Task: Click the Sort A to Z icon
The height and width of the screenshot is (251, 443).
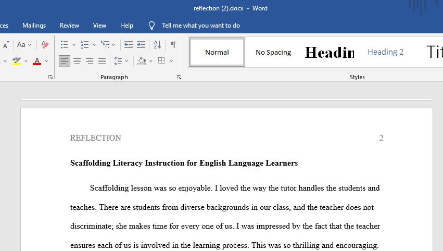Action: point(157,45)
